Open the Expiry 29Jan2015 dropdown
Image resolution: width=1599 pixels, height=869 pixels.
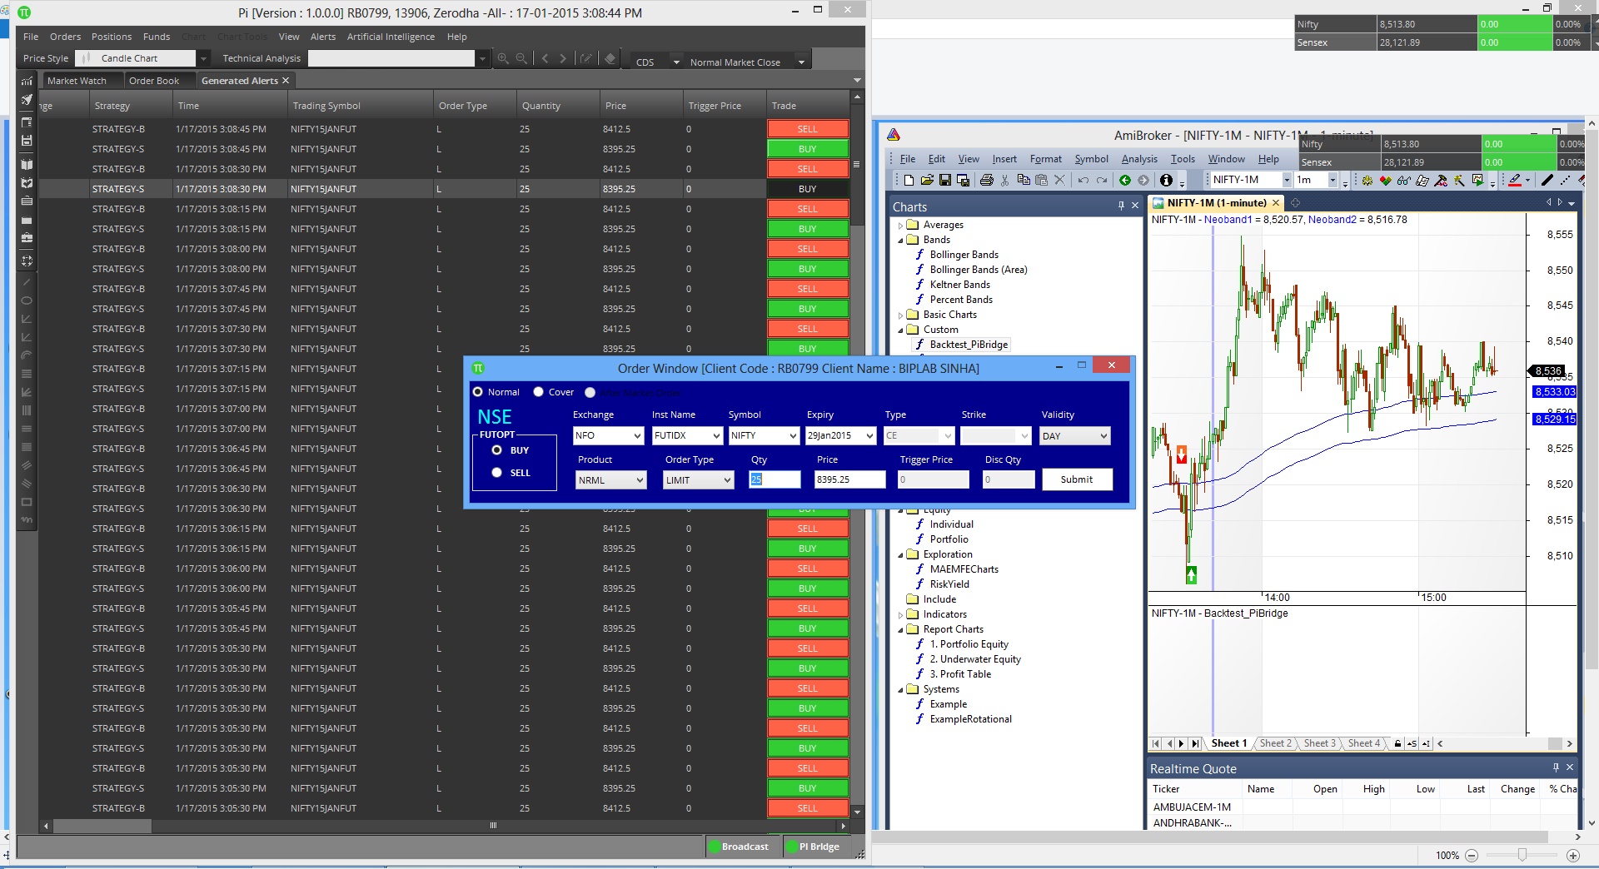[840, 435]
